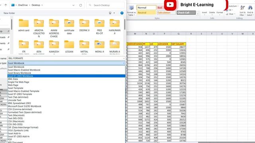Click OneDrive in the address path
Viewport: 255px width, 143px height.
tap(23, 5)
